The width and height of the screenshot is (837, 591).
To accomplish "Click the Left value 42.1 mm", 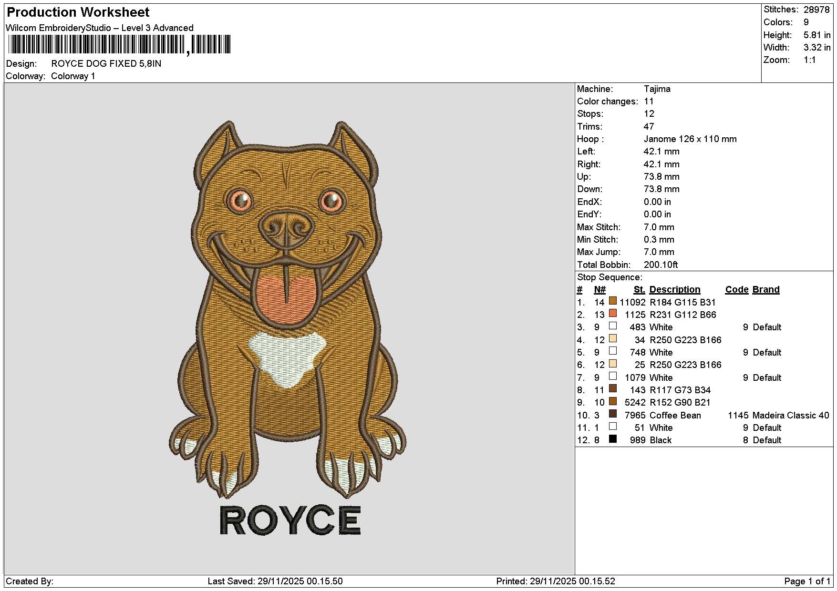I will pyautogui.click(x=661, y=152).
